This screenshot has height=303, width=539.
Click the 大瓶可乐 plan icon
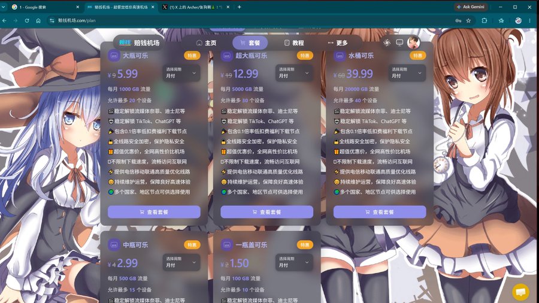coord(114,56)
